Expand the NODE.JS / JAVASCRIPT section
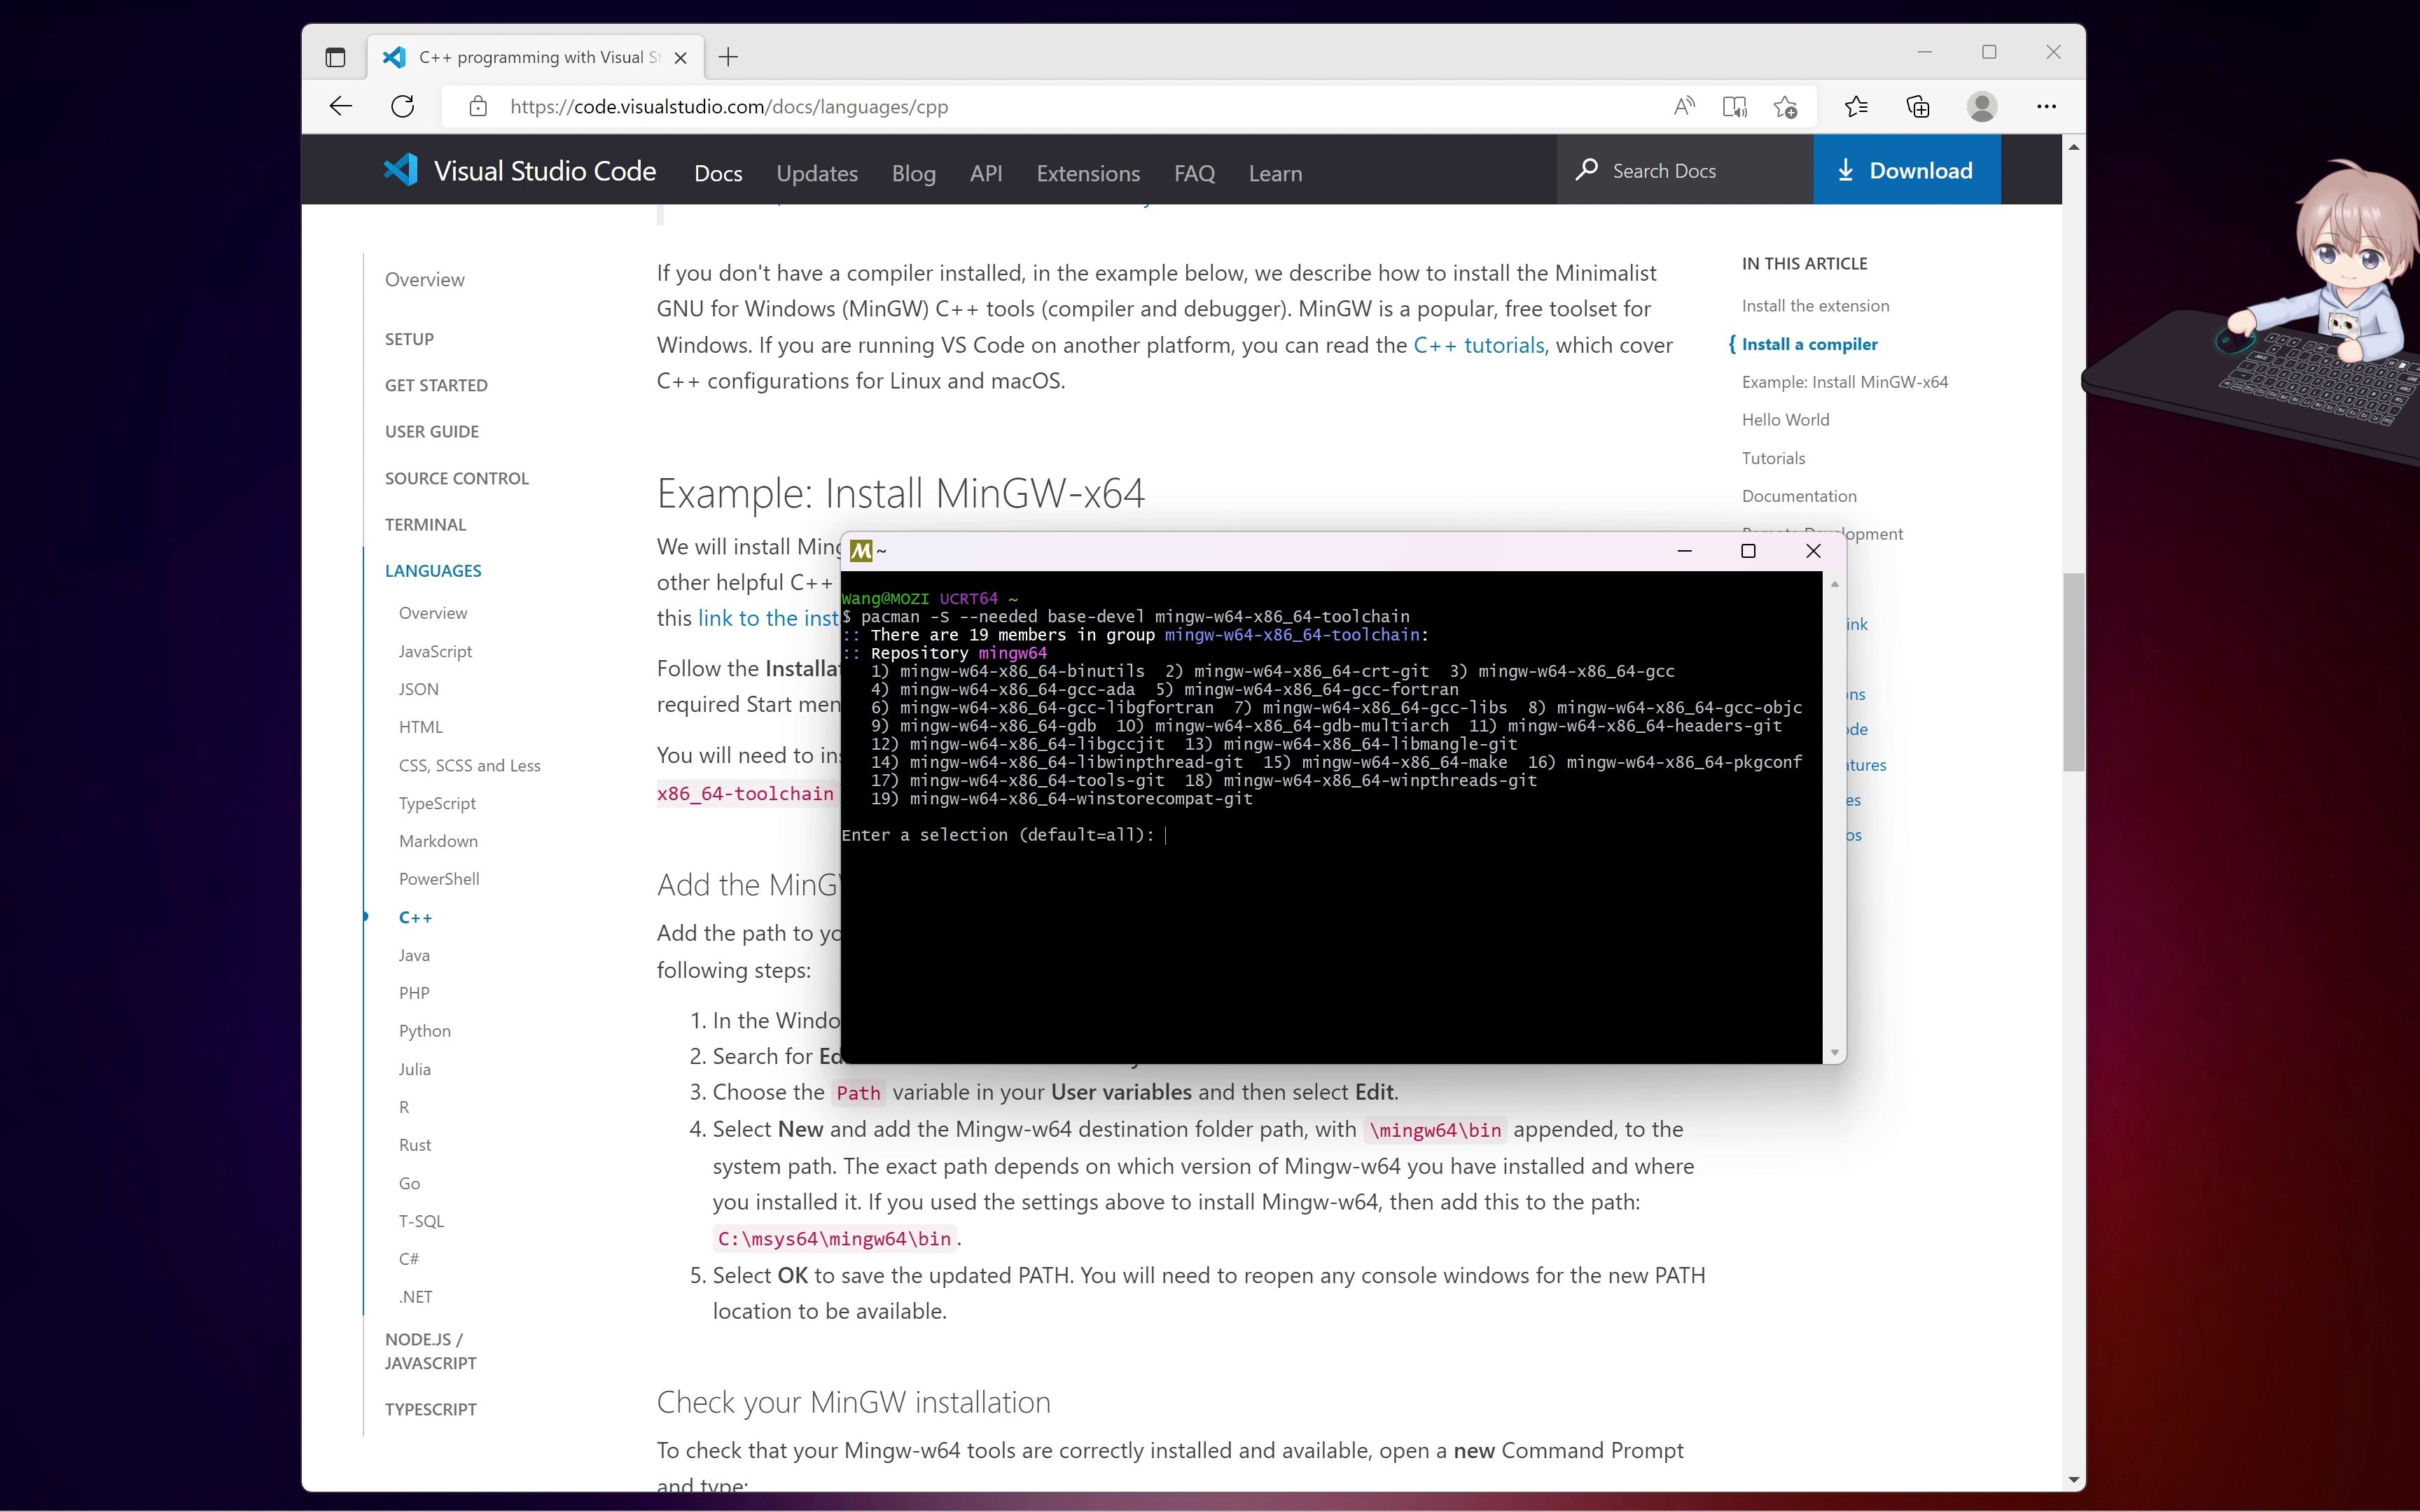The image size is (2420, 1512). click(431, 1350)
